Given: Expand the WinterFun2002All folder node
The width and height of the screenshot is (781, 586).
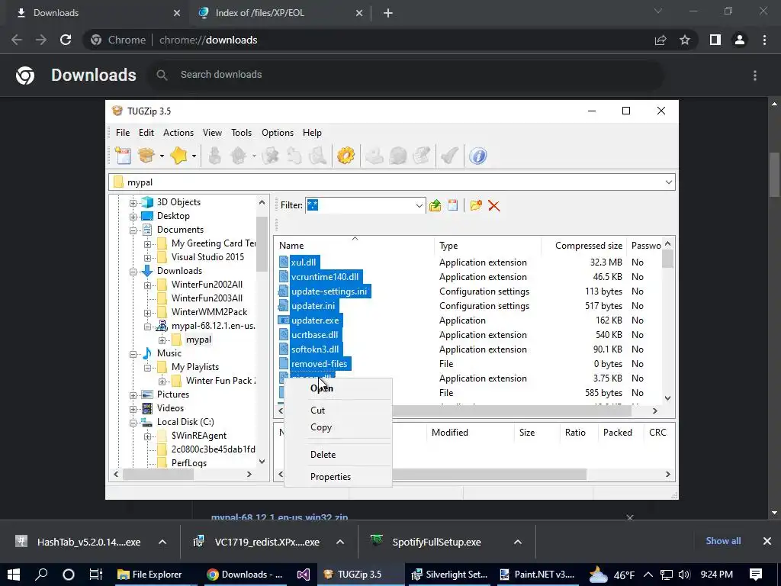Looking at the screenshot, I should pos(147,285).
